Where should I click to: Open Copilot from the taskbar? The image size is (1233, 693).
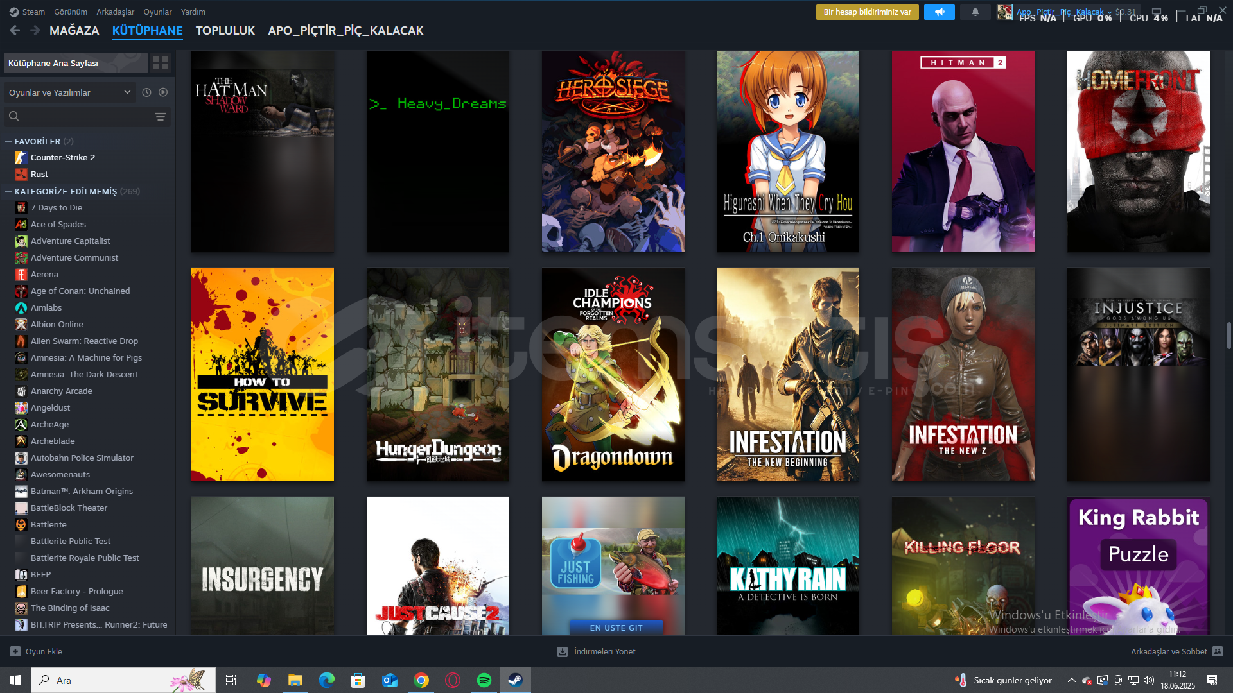[263, 680]
